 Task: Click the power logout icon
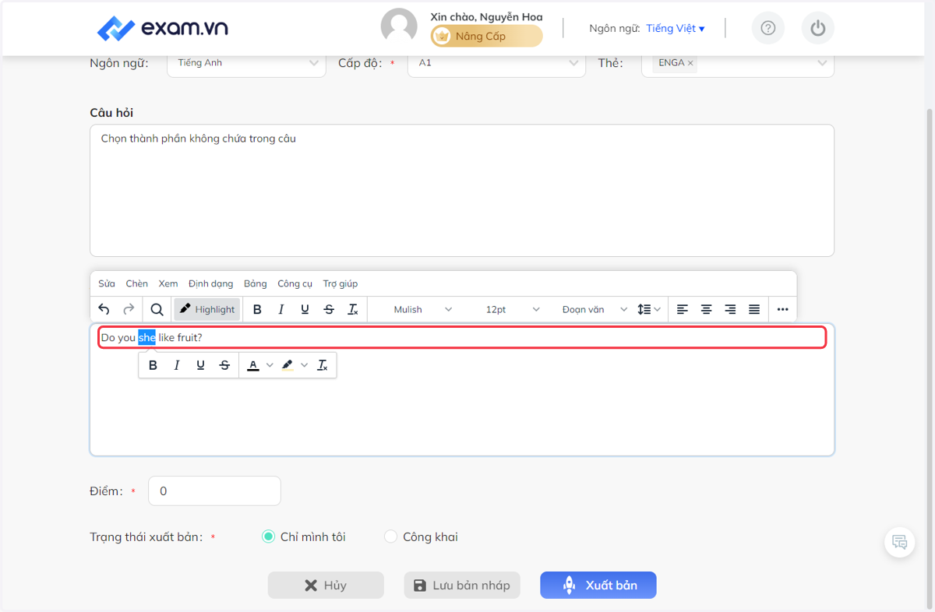click(817, 29)
